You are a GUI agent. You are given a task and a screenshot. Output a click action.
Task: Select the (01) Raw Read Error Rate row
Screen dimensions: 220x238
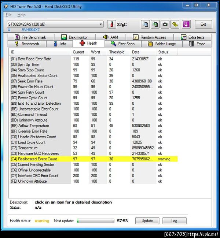pyautogui.click(x=94, y=59)
